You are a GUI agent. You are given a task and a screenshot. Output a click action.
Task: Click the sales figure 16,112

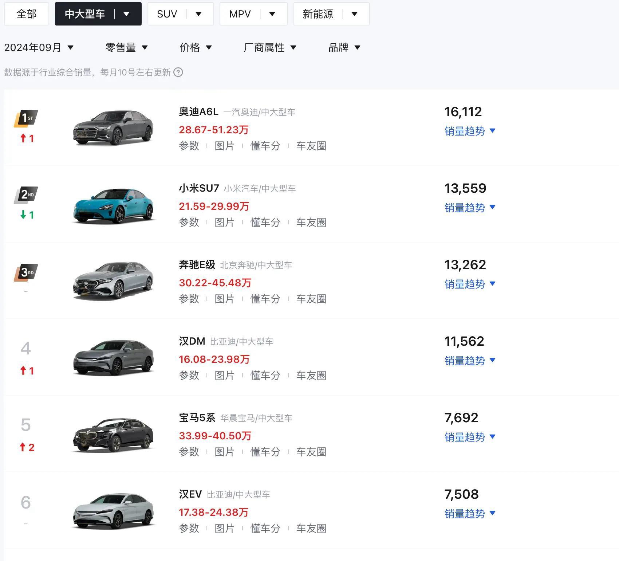click(x=463, y=111)
